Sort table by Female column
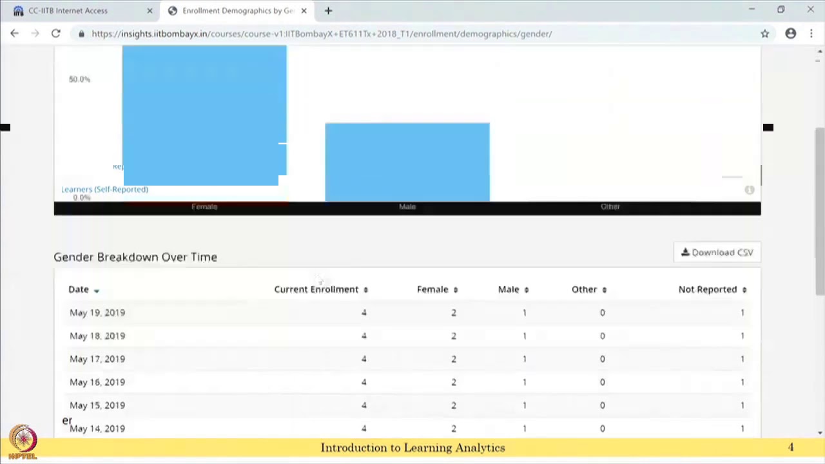 tap(437, 289)
